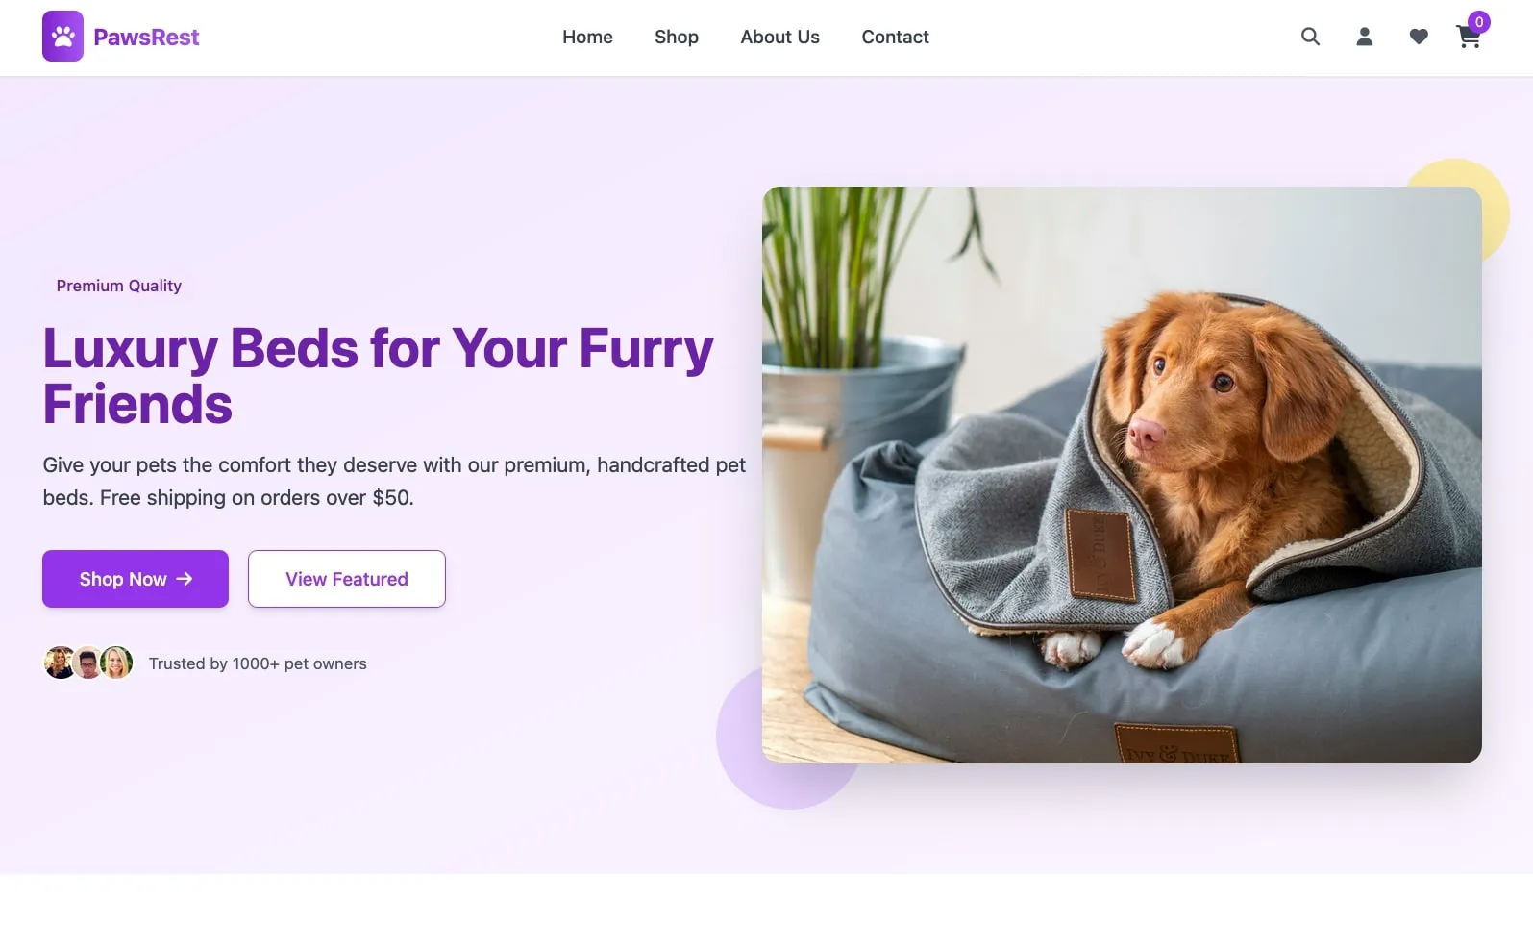Click the PawsRest brand name text
Screen dimensions: 1533x926
[x=146, y=38]
